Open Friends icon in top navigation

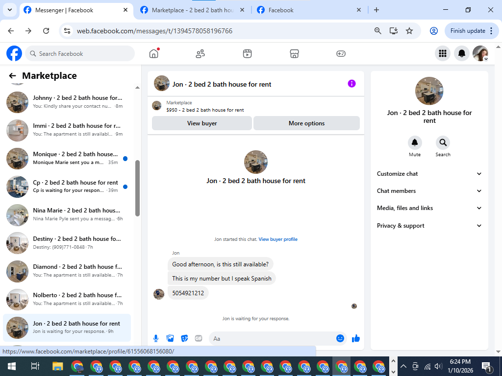(x=201, y=54)
